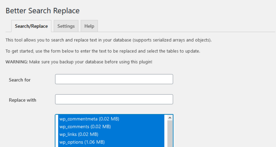276x147 pixels.
Task: Click the table list scrollbar thumb
Action: (170, 134)
